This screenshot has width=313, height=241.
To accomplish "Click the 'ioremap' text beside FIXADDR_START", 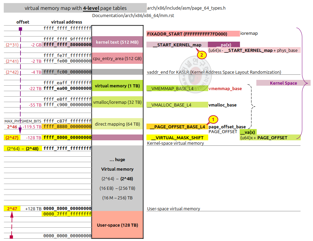I will (249, 33).
